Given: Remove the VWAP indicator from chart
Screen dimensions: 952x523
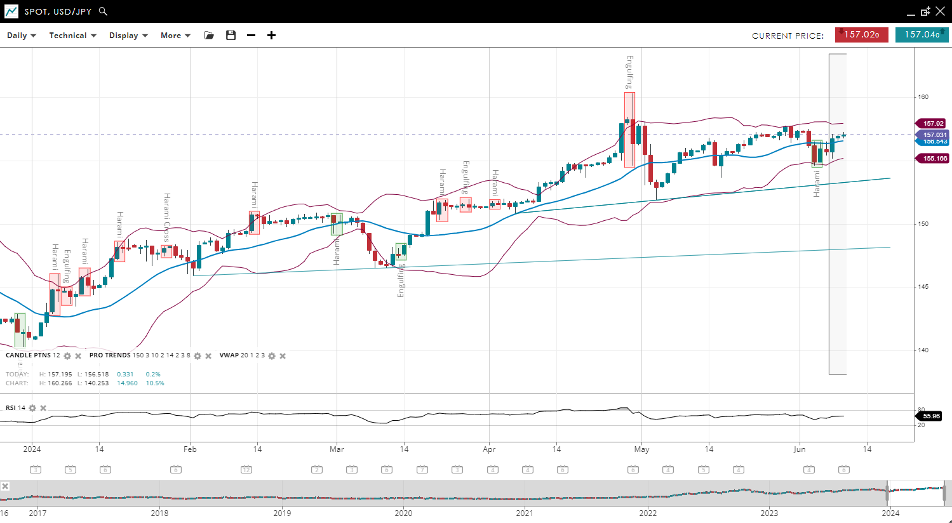Looking at the screenshot, I should (283, 356).
